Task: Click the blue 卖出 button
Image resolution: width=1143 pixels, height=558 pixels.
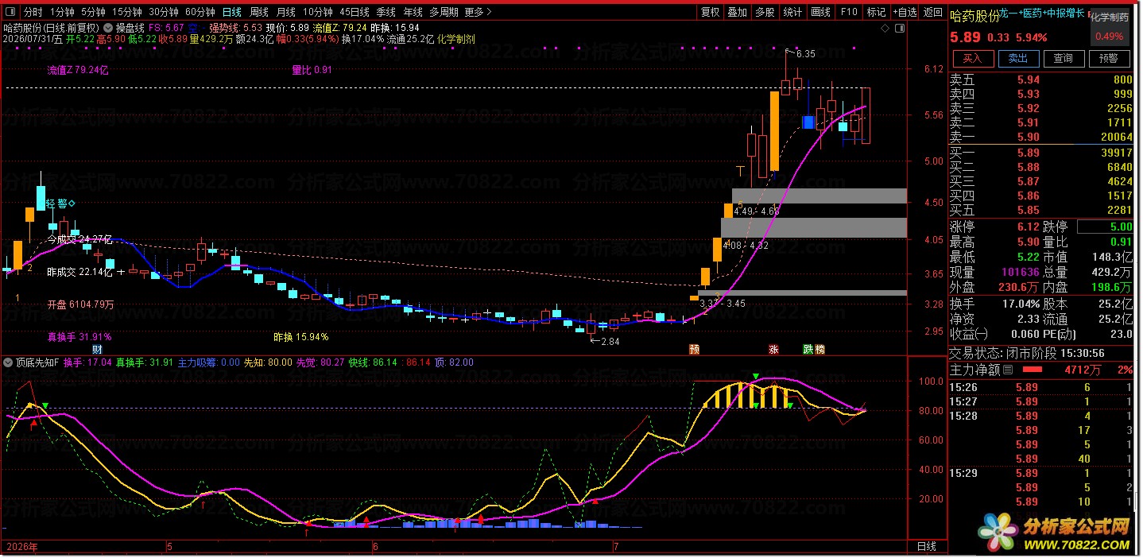Action: (x=1017, y=58)
